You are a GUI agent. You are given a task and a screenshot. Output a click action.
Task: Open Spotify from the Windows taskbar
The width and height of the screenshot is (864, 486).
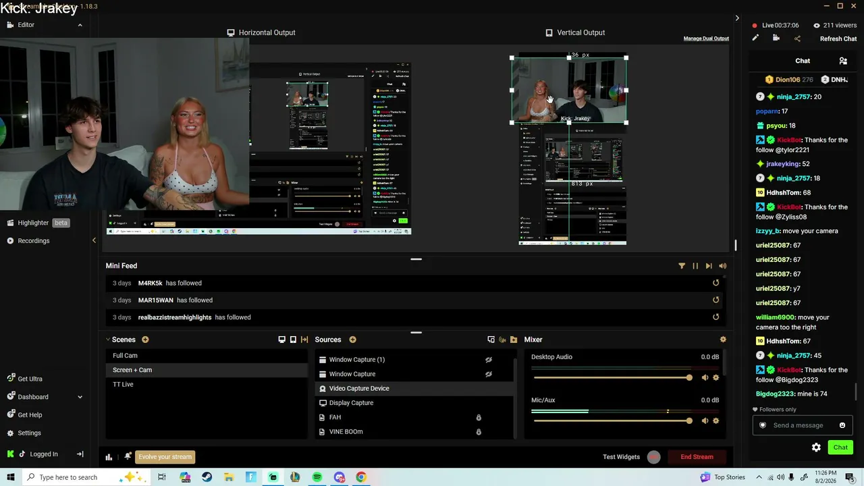[x=317, y=477]
